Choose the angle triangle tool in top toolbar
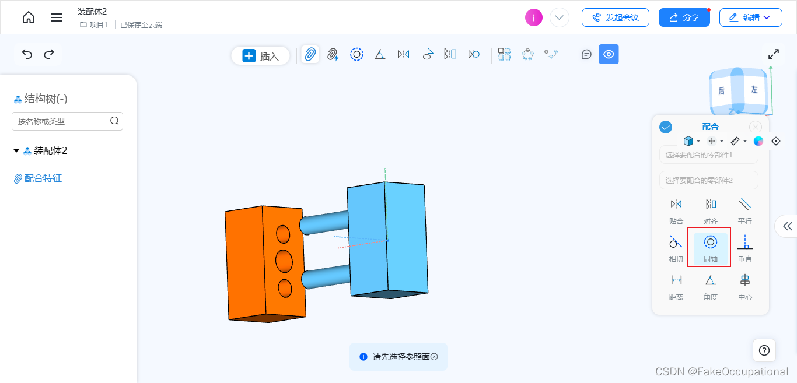 pyautogui.click(x=380, y=54)
